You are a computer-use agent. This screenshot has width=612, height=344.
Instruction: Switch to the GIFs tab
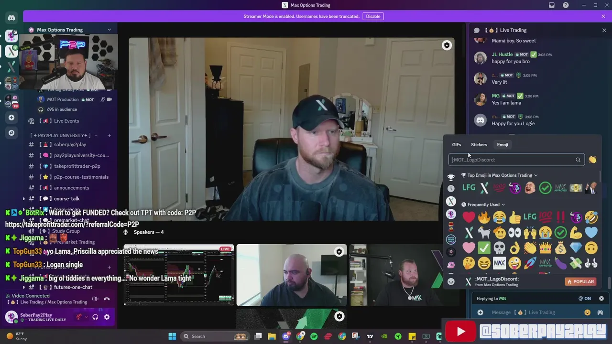457,145
